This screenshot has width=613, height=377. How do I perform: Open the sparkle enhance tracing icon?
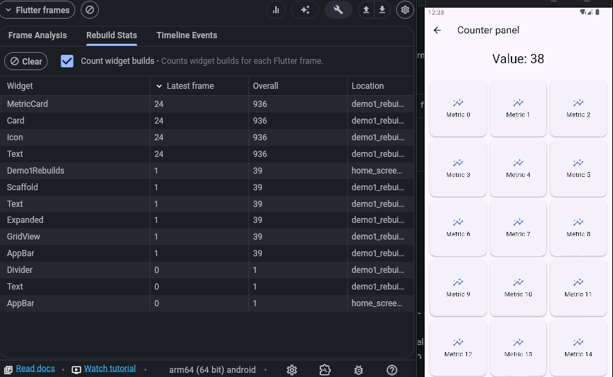[x=305, y=10]
